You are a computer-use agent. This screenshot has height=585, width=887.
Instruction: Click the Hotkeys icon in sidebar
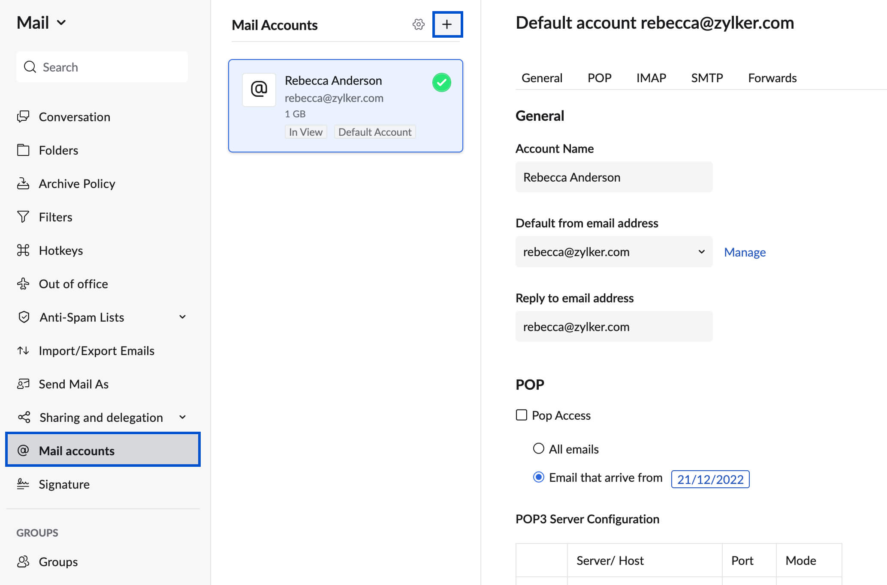pos(23,249)
